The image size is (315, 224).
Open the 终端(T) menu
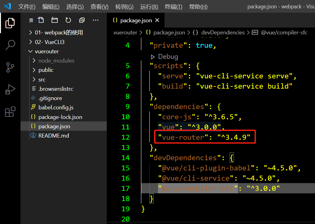tap(173, 7)
